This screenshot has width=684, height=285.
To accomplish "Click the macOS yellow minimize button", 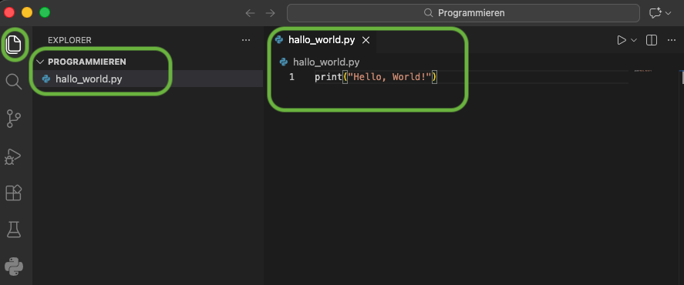I will (x=27, y=12).
